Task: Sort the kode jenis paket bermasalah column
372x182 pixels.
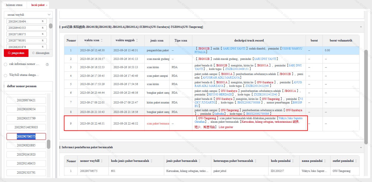Action: [x=151, y=161]
